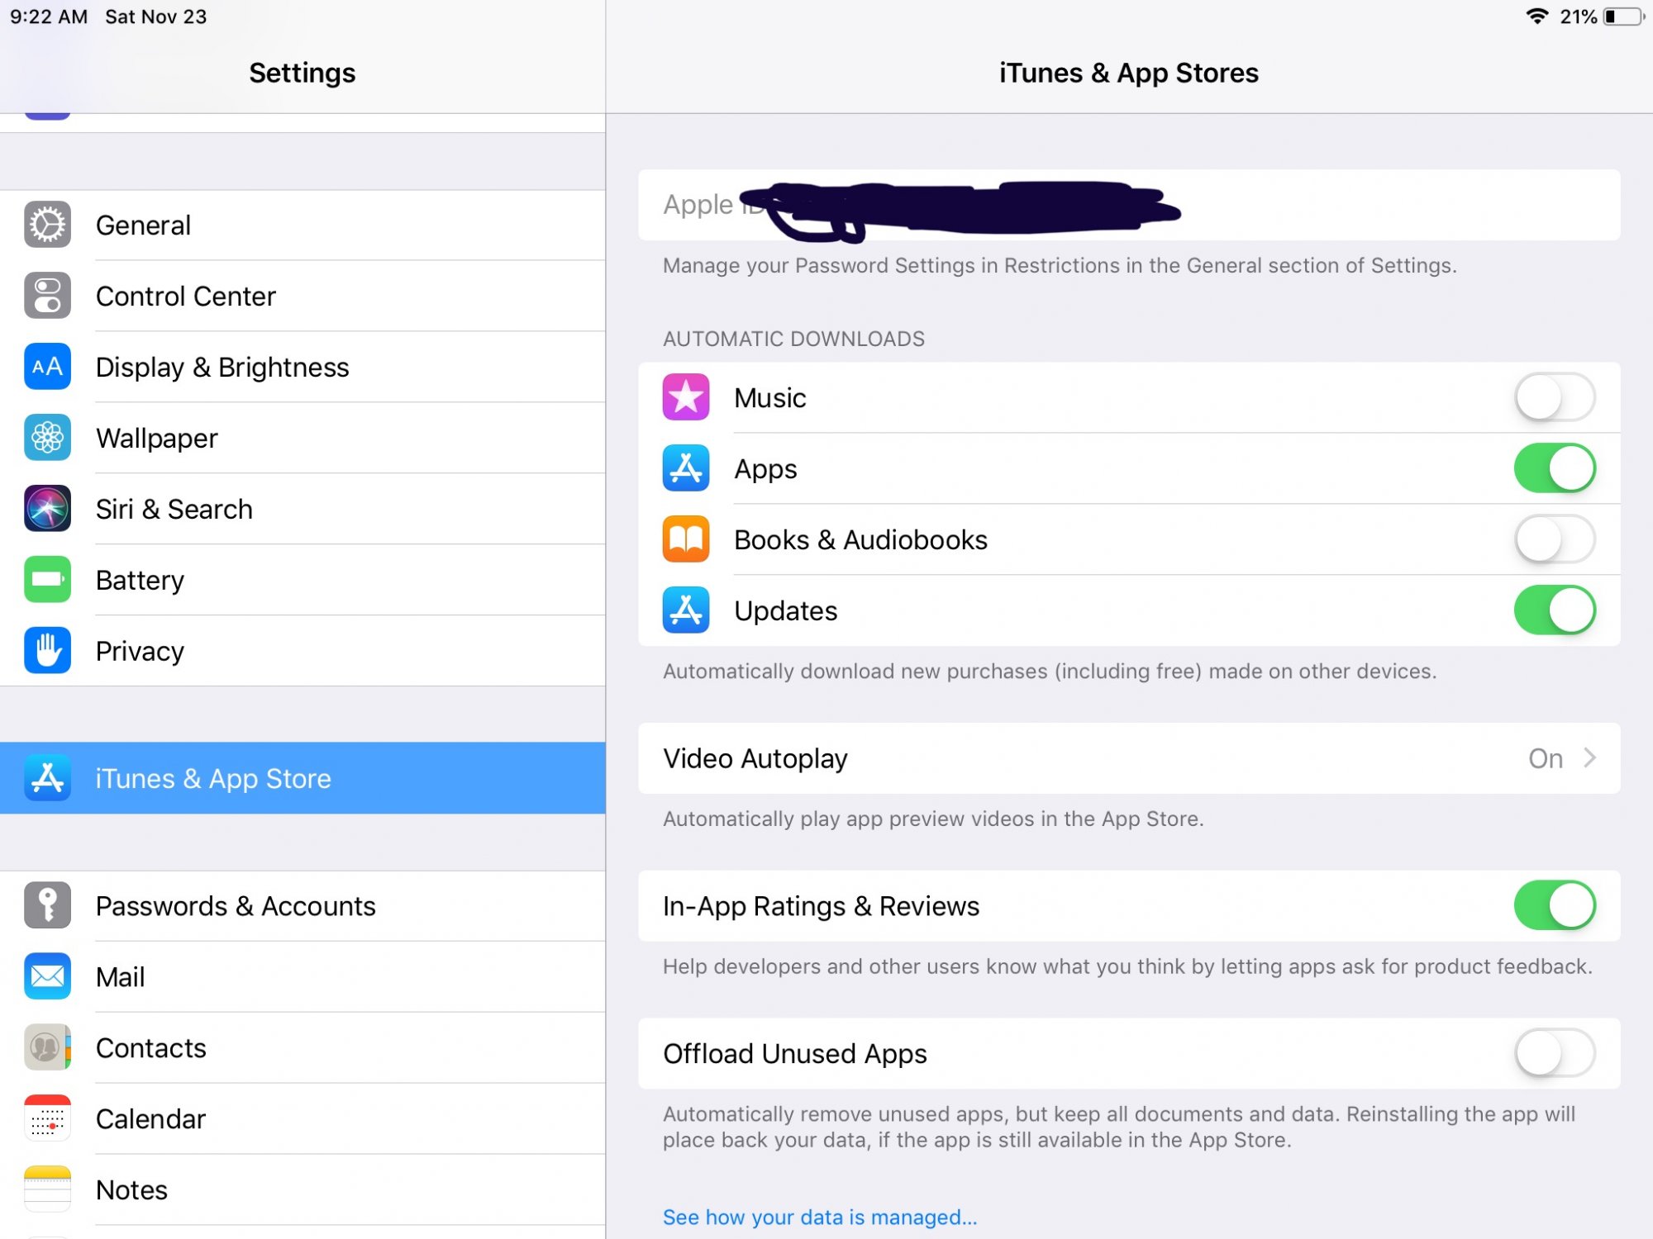Tap the AUTOMATIC DOWNLOADS header
The image size is (1653, 1239).
click(793, 339)
